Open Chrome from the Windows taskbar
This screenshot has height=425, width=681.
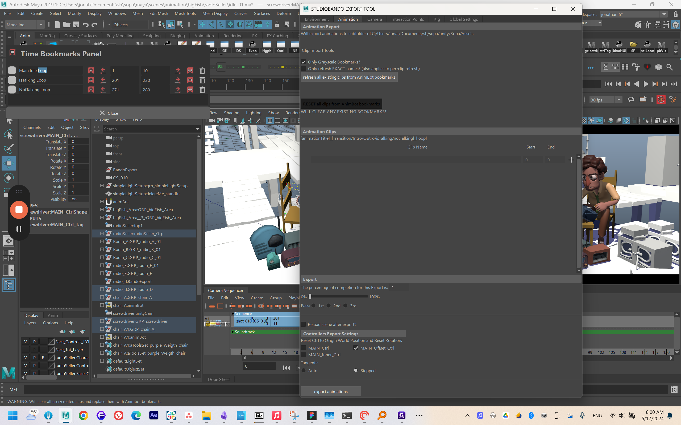pyautogui.click(x=83, y=415)
